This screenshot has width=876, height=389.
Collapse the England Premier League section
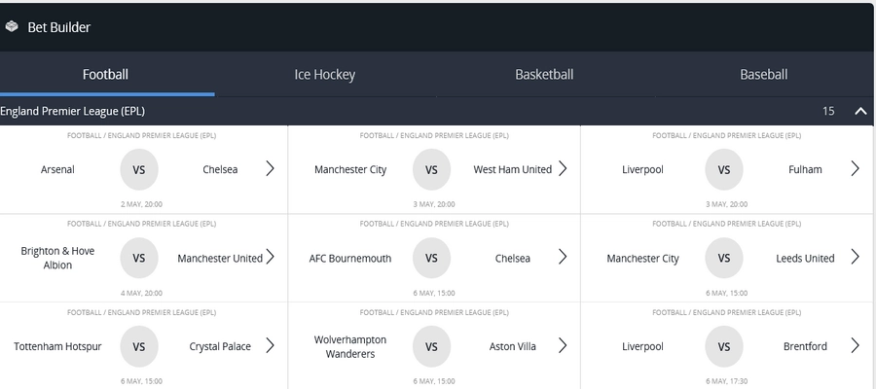[x=861, y=111]
